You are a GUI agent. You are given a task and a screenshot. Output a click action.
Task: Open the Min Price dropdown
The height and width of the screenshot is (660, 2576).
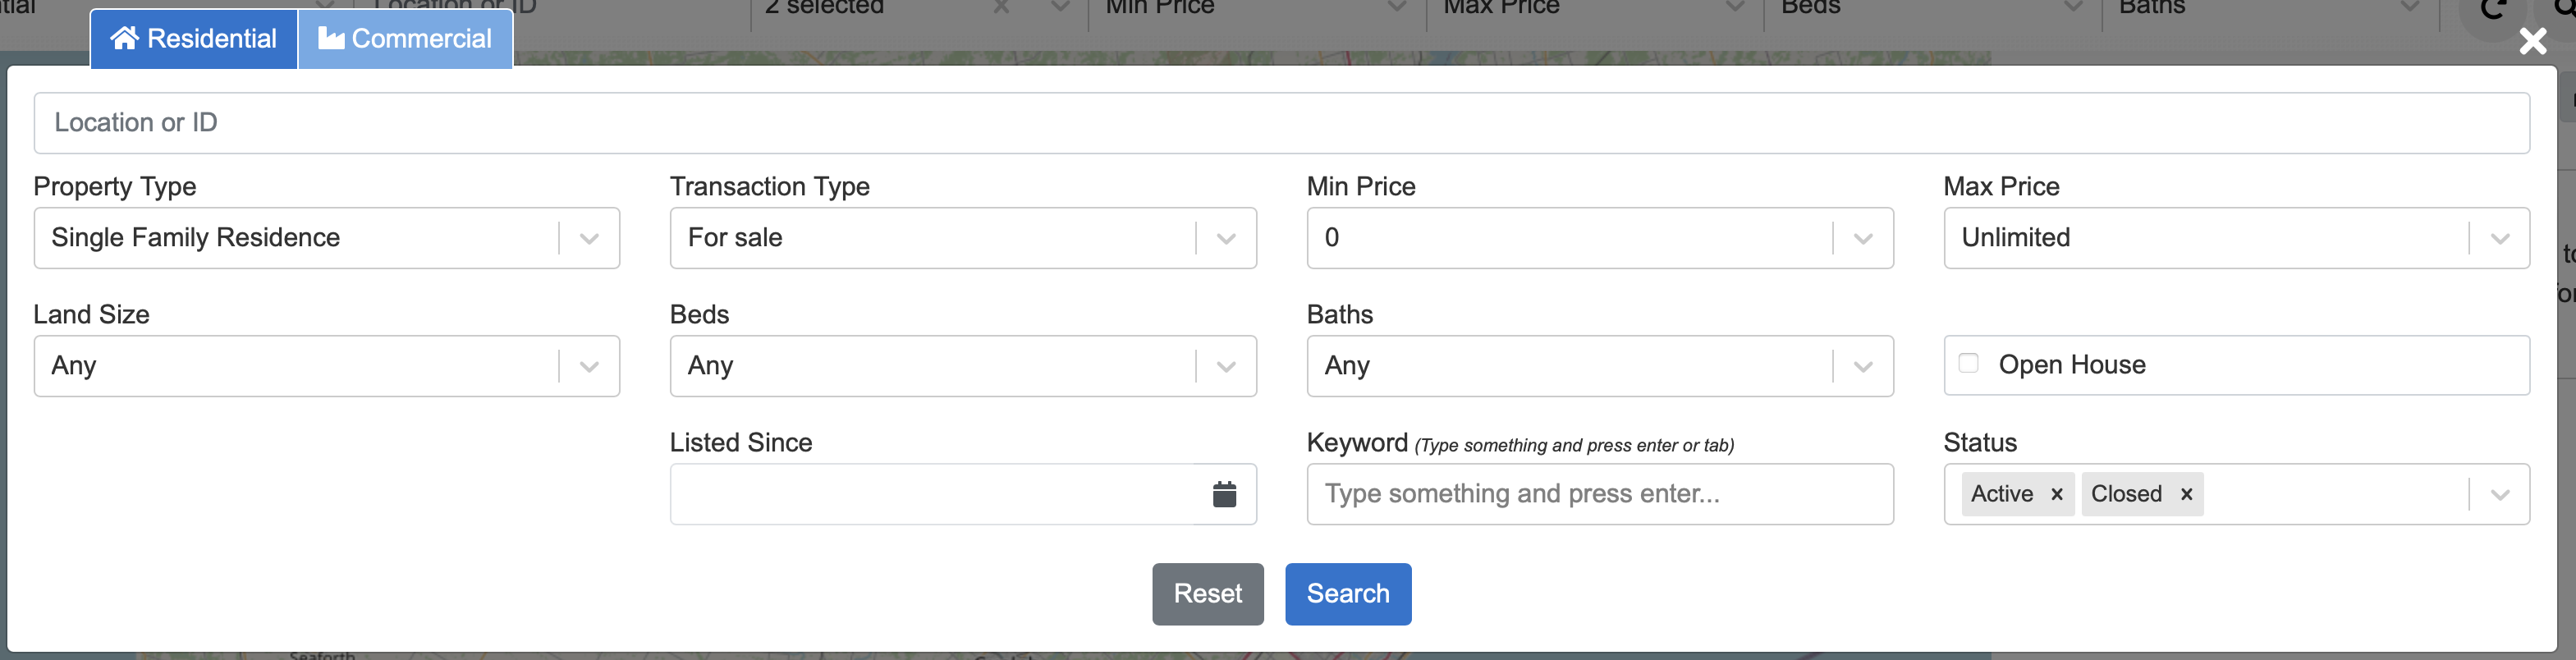click(x=1600, y=238)
